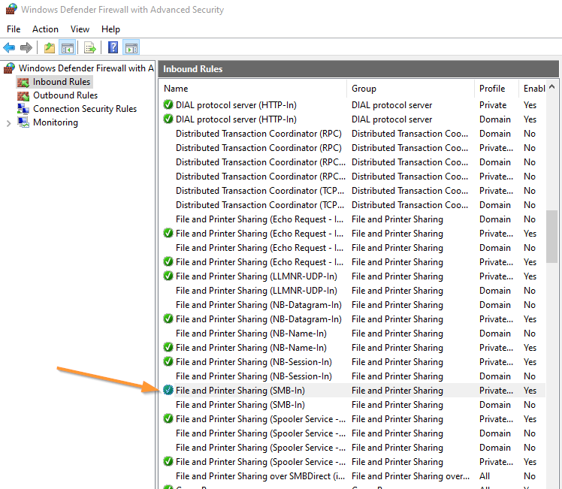Viewport: 562px width, 489px height.
Task: Click green checkmark beside NB-Name-In Private rule
Action: pyautogui.click(x=168, y=348)
